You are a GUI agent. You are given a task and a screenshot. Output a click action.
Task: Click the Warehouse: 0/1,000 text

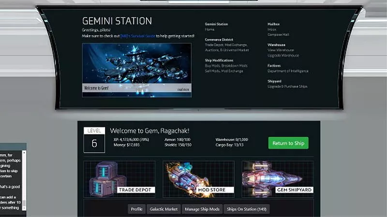[232, 140]
